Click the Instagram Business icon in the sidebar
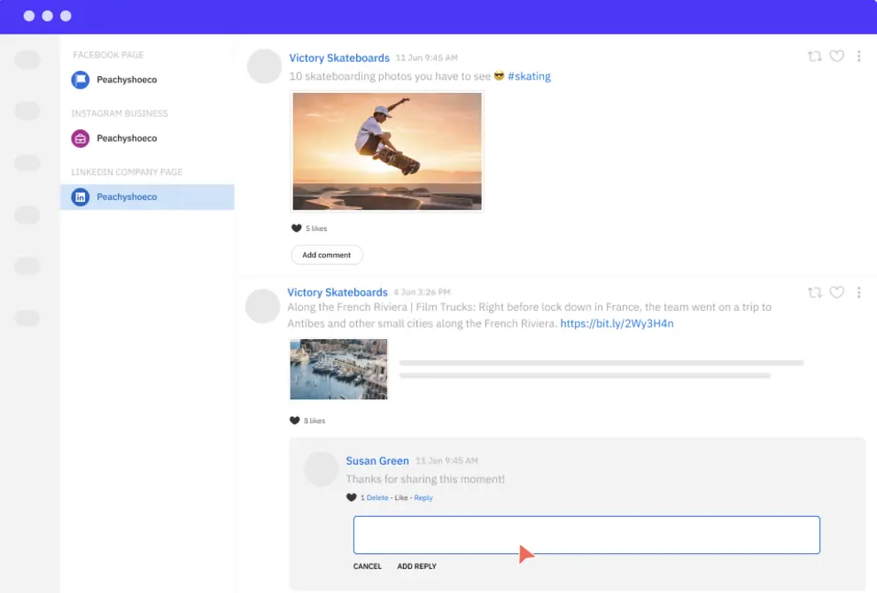This screenshot has width=877, height=593. (x=81, y=138)
